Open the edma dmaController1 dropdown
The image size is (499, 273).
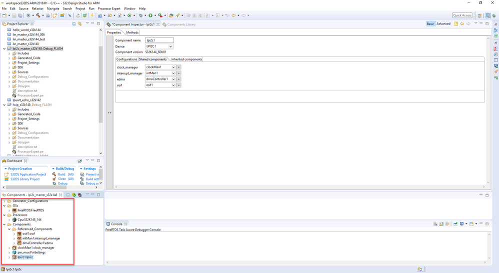coord(173,79)
